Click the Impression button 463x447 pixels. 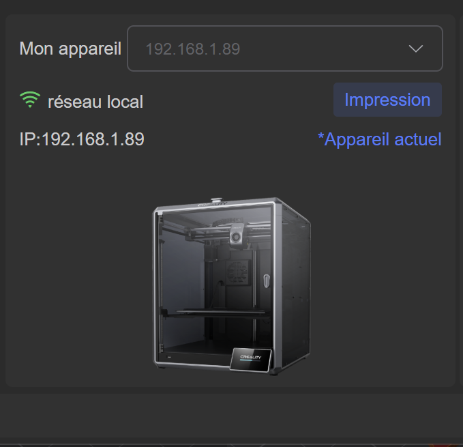[387, 100]
